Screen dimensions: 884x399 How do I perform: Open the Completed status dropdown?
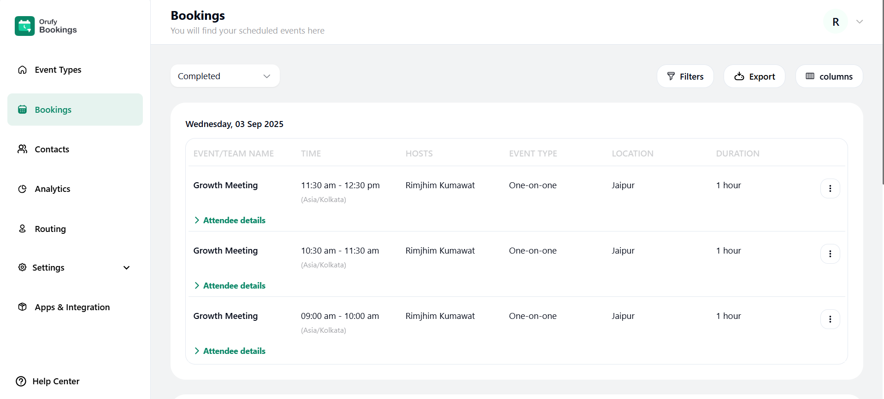click(225, 76)
